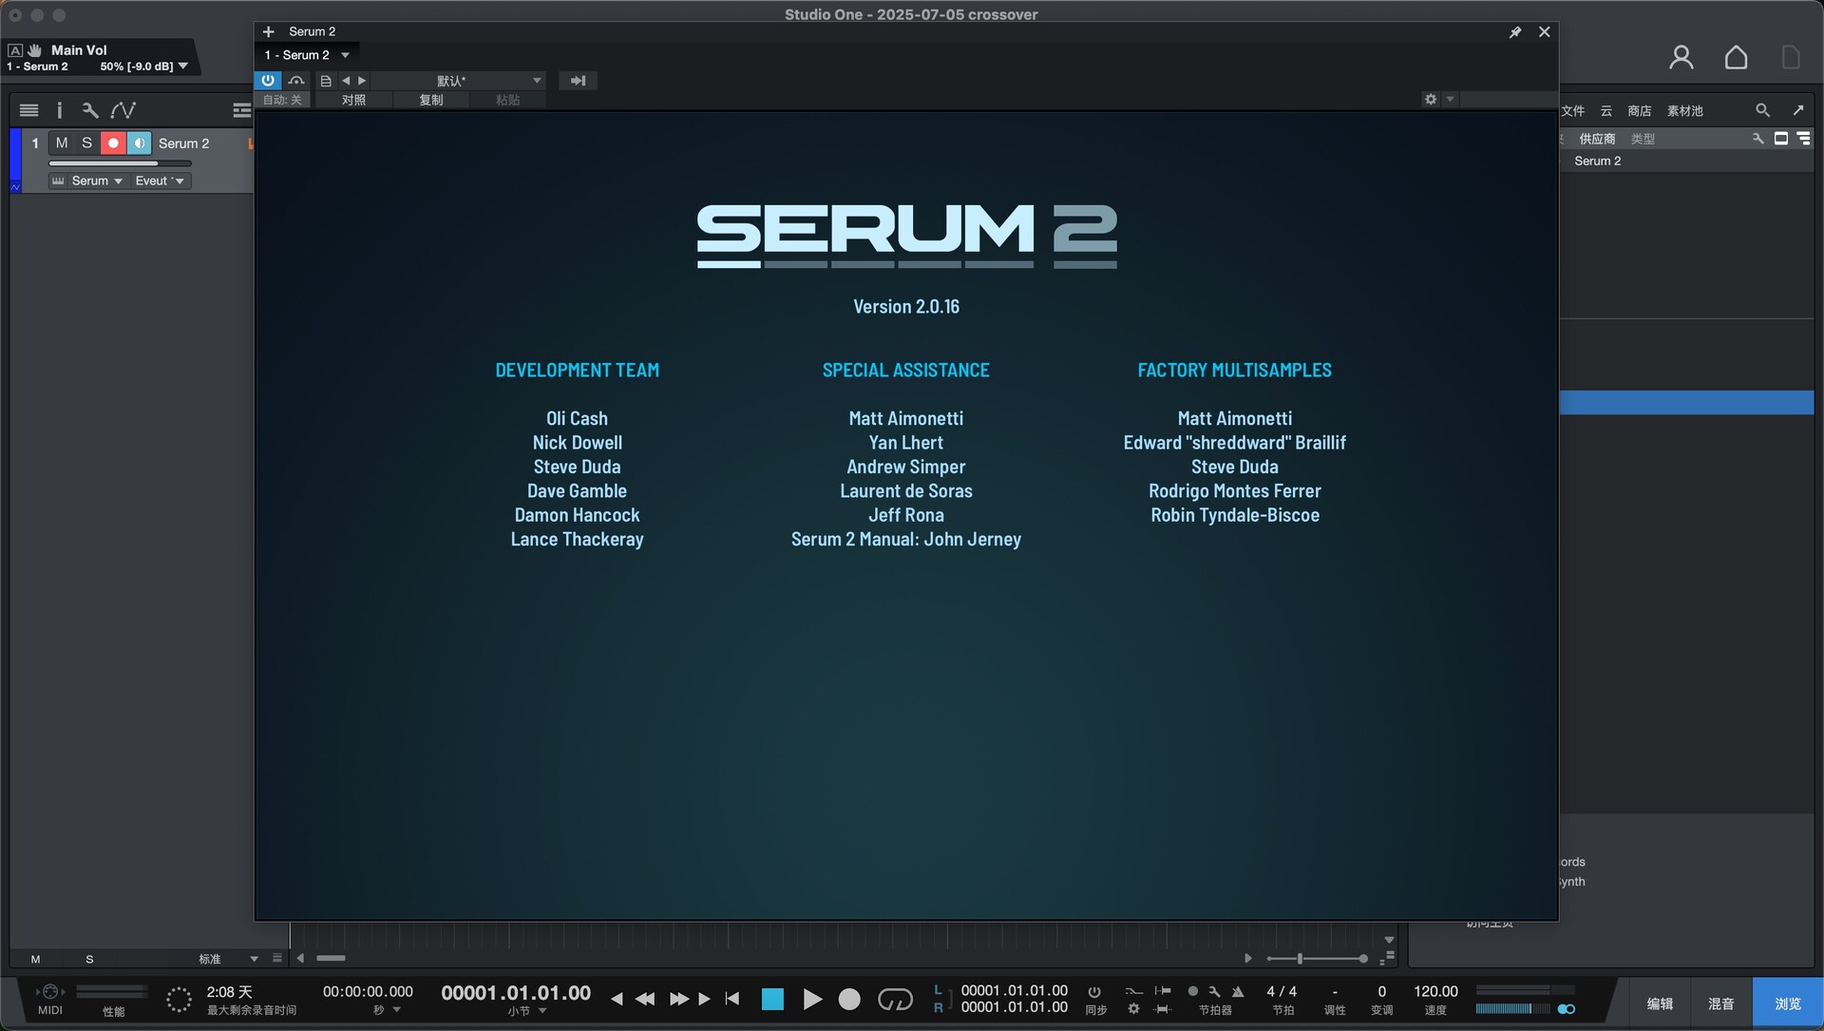The image size is (1824, 1031).
Task: Click the hand icon next to Main Vol
Action: pos(35,50)
